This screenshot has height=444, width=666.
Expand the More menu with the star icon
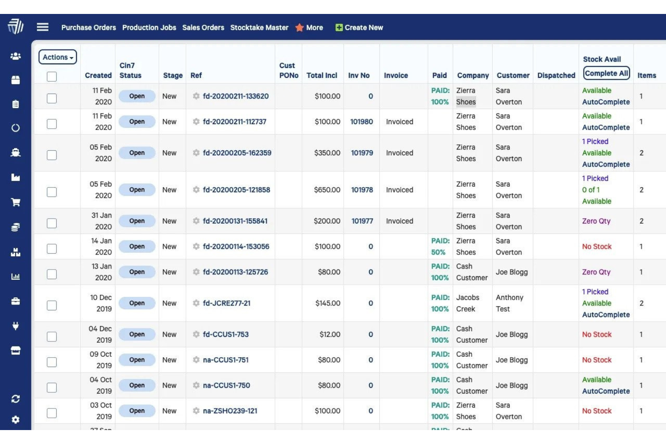310,27
